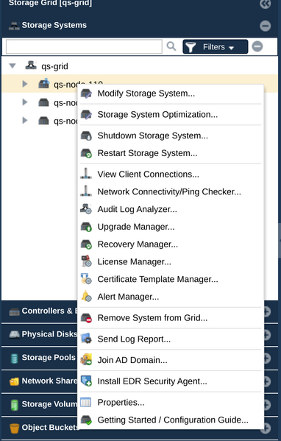The height and width of the screenshot is (441, 281).
Task: Collapse the Storage Grid side panel
Action: click(x=266, y=4)
